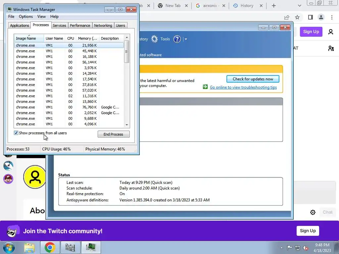This screenshot has height=254, width=339.
Task: Open Task Manager window system menu icon
Action: (x=9, y=9)
